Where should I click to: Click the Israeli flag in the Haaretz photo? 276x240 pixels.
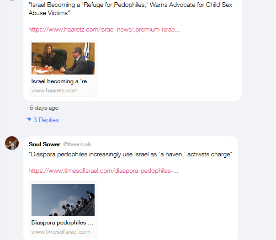86,51
